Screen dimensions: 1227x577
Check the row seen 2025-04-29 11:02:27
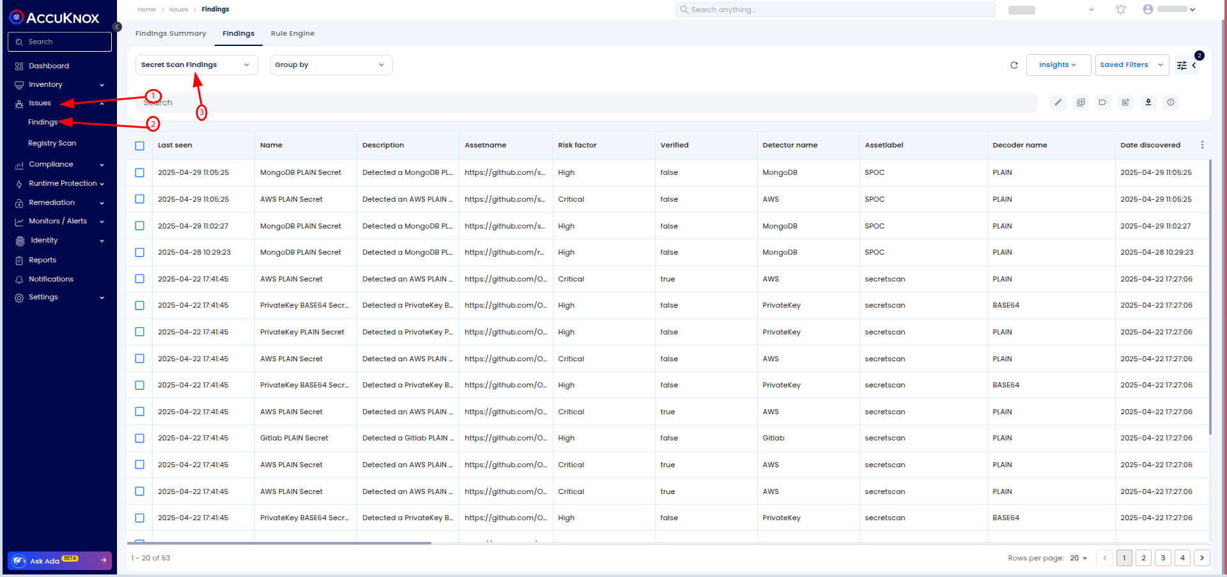tap(140, 226)
